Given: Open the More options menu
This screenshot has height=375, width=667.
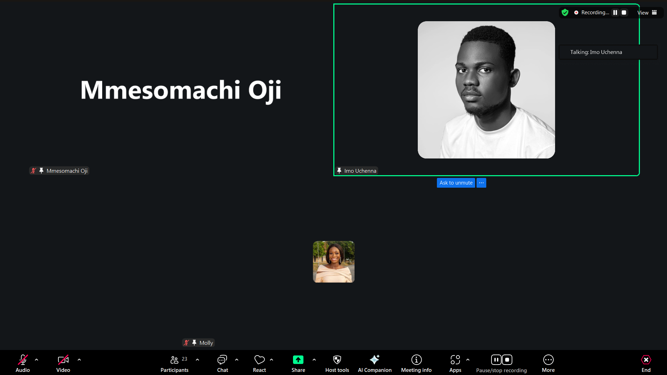Looking at the screenshot, I should 548,363.
